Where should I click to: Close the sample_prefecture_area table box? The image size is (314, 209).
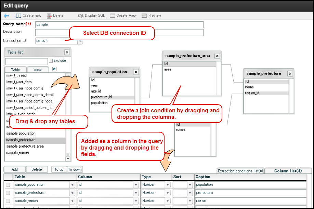(217, 56)
